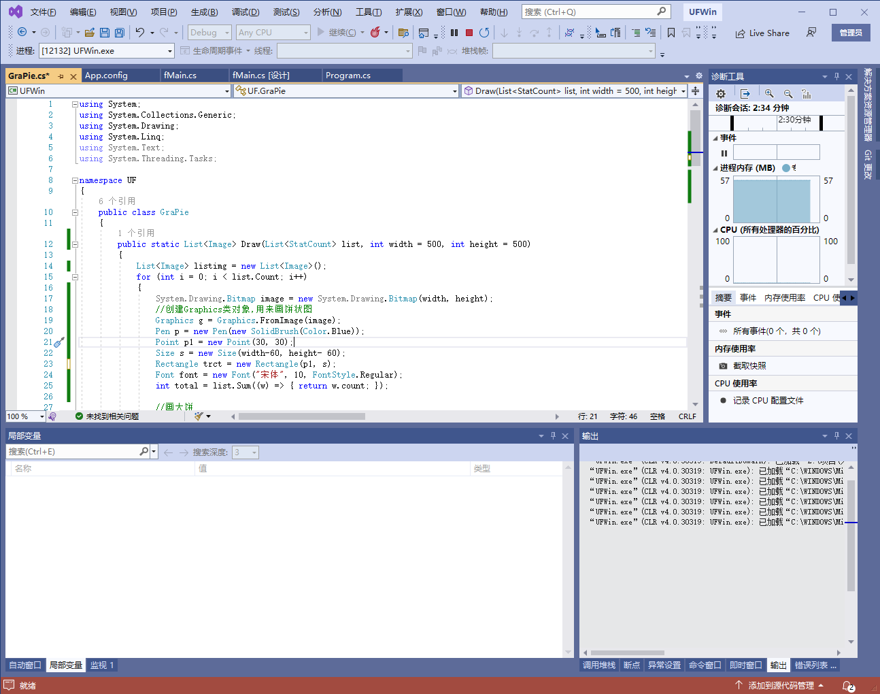The height and width of the screenshot is (694, 880).
Task: Collapse the for loop block at line 15
Action: click(x=75, y=277)
